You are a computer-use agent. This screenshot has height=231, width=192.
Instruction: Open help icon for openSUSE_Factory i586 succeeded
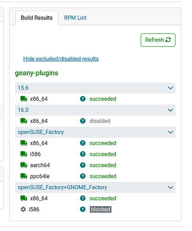(x=83, y=154)
